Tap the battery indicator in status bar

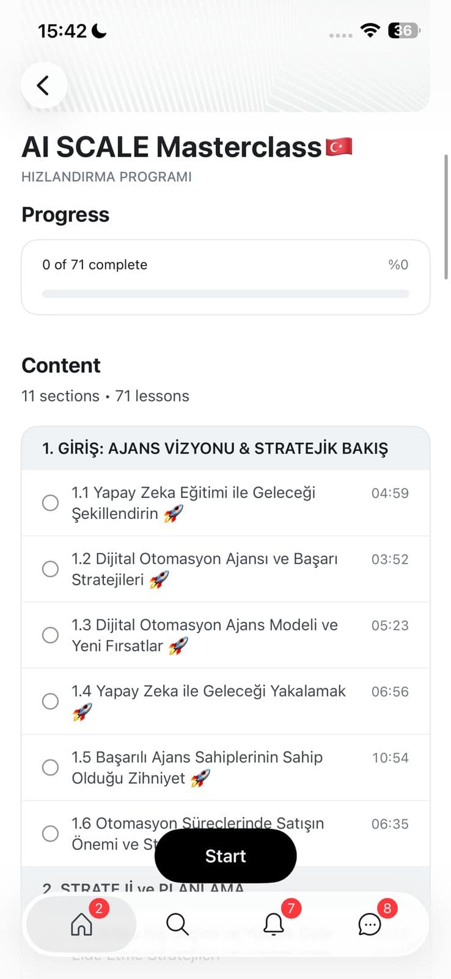pos(404,31)
